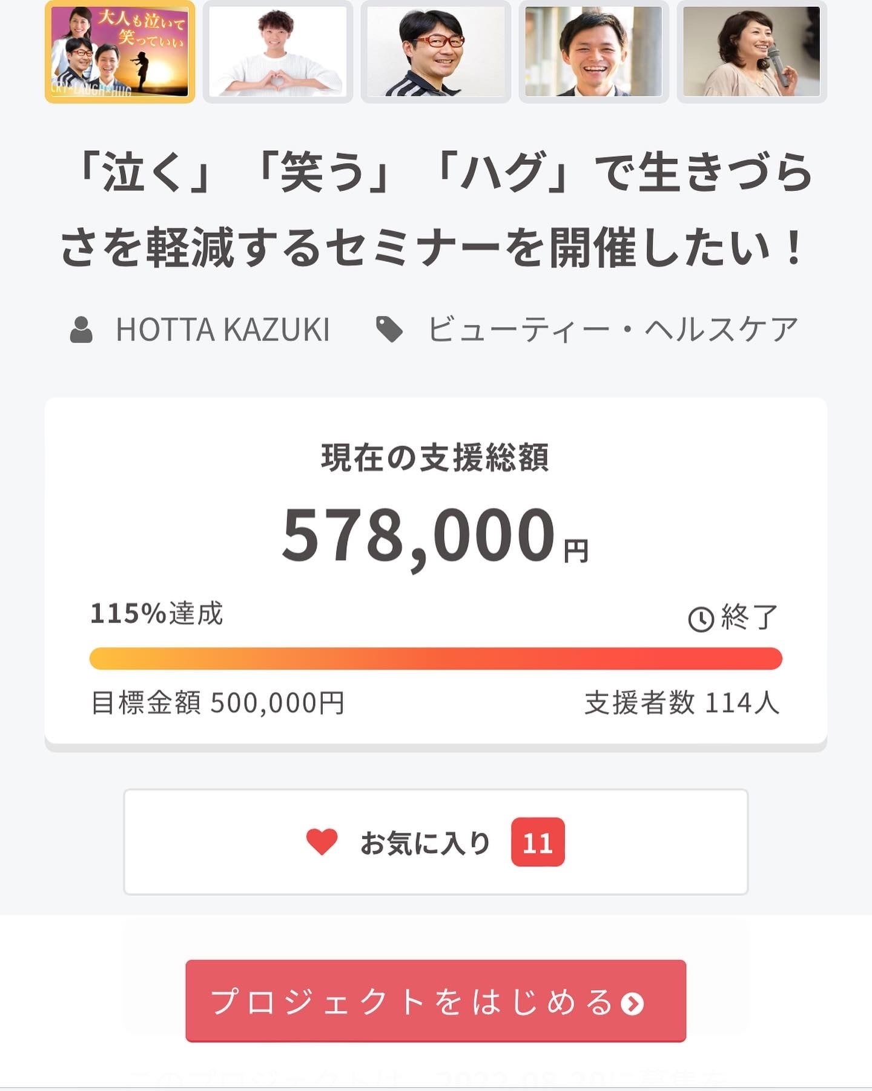Click the clock icon next to 終了
The height and width of the screenshot is (1091, 872).
click(x=701, y=619)
